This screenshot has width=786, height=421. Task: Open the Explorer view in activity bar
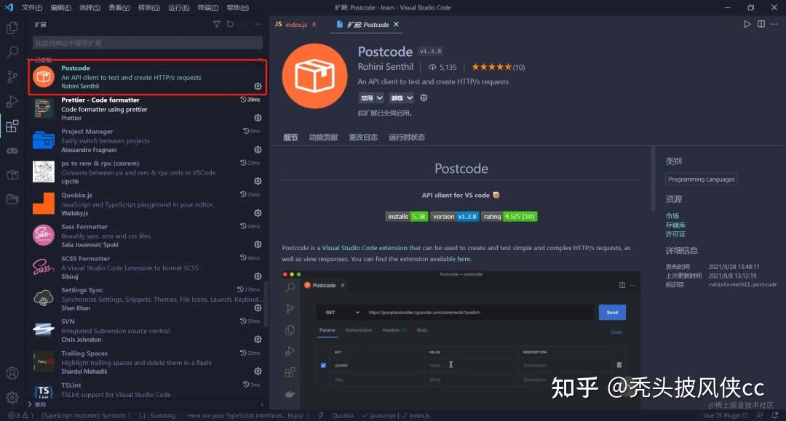12,28
